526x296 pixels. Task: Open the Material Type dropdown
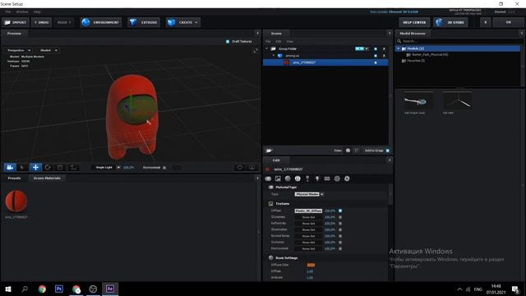coord(309,194)
